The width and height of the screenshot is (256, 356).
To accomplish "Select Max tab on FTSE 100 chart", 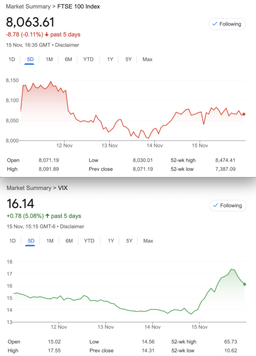I will click(148, 60).
